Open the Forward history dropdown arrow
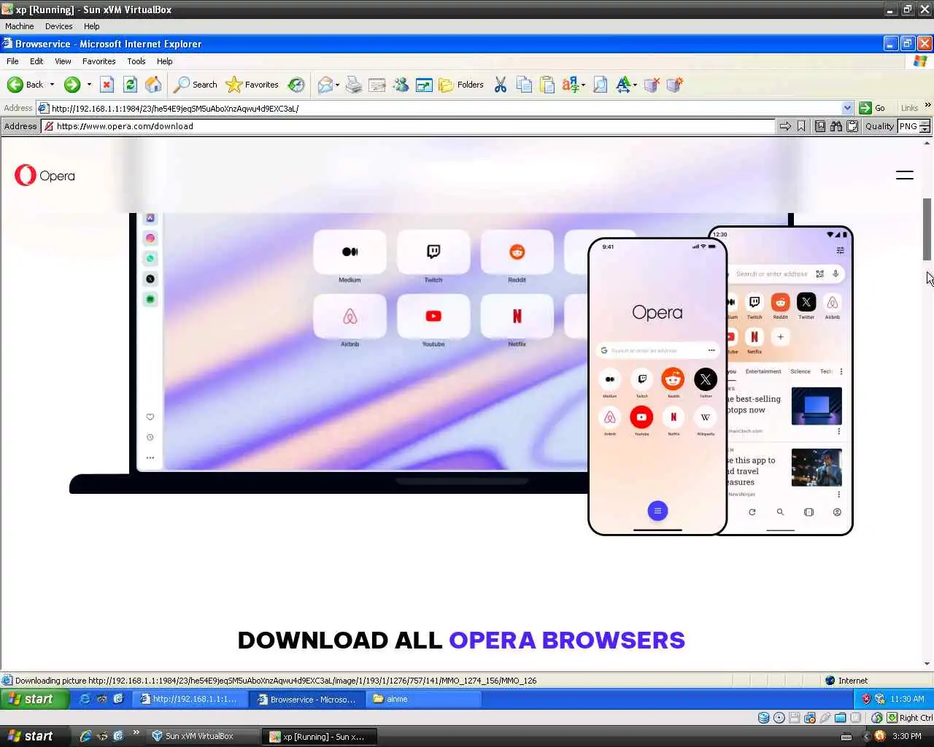934x747 pixels. [89, 85]
